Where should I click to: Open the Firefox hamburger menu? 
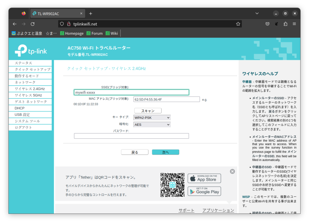point(295,24)
